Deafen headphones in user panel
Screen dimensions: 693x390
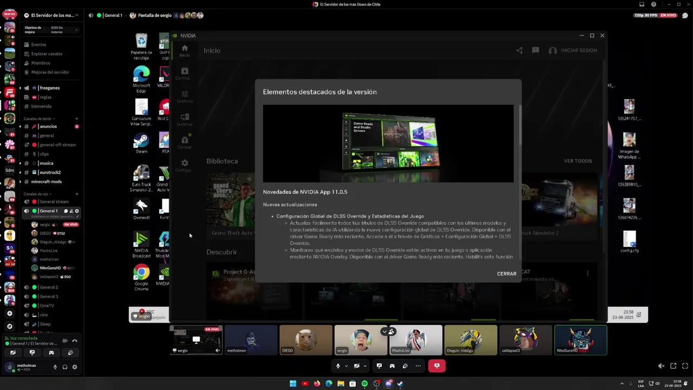pos(64,367)
